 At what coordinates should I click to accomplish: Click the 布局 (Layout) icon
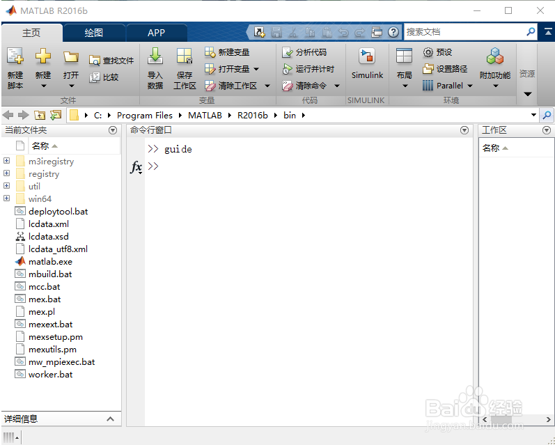pyautogui.click(x=404, y=56)
